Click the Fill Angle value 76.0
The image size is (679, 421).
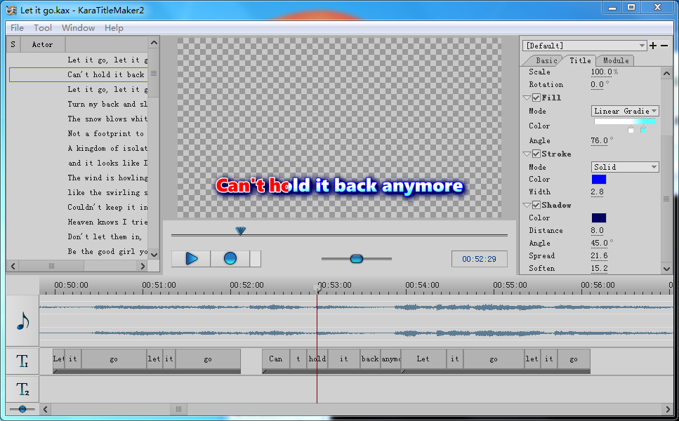pyautogui.click(x=599, y=140)
